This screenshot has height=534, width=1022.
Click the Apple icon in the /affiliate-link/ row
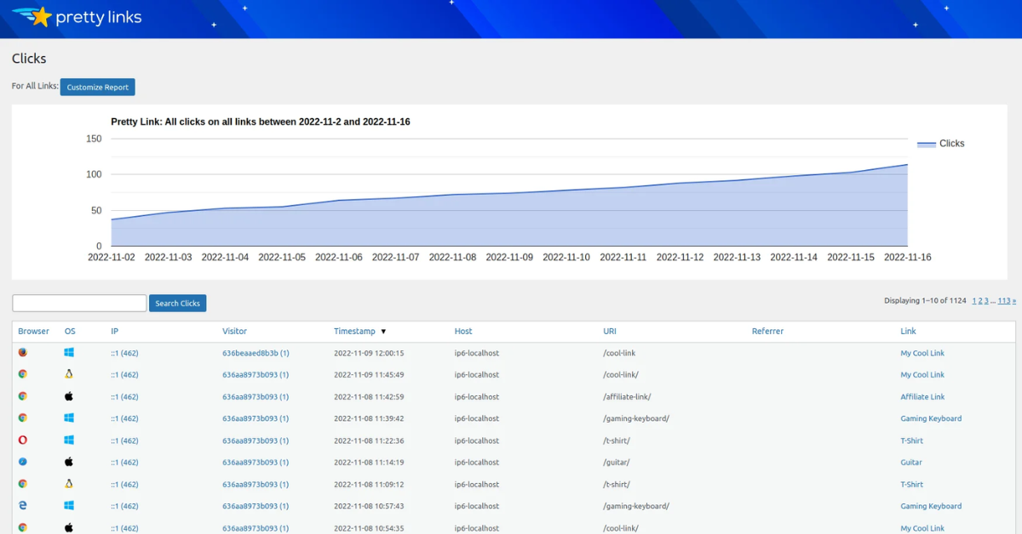tap(69, 396)
